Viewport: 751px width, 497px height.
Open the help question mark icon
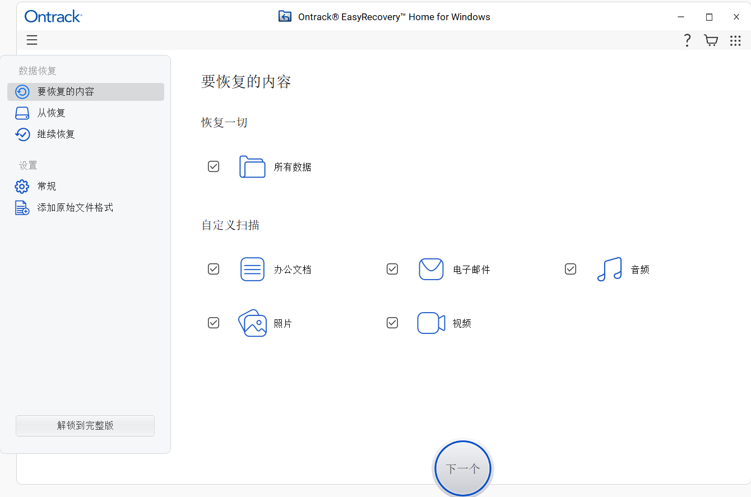click(x=687, y=40)
